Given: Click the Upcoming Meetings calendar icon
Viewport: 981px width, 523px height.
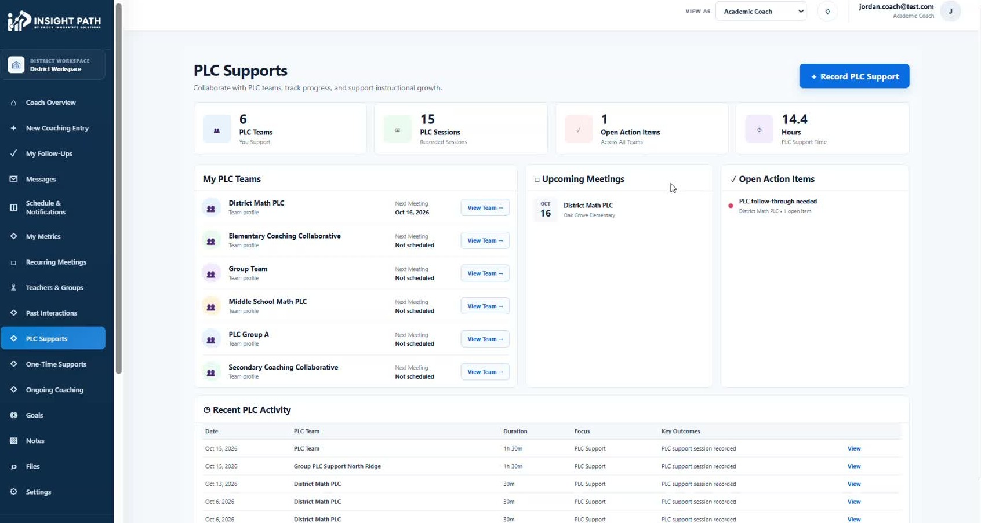Looking at the screenshot, I should tap(537, 180).
